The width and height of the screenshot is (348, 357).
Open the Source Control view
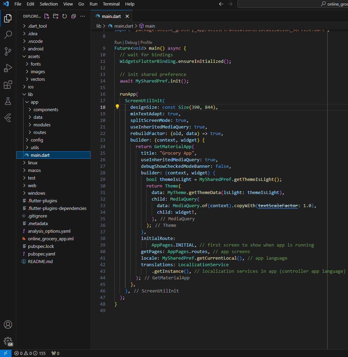[8, 51]
